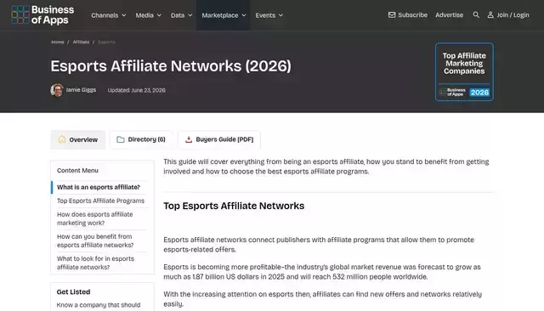The image size is (544, 311).
Task: Click Jamie Giggs author avatar
Action: coord(57,90)
